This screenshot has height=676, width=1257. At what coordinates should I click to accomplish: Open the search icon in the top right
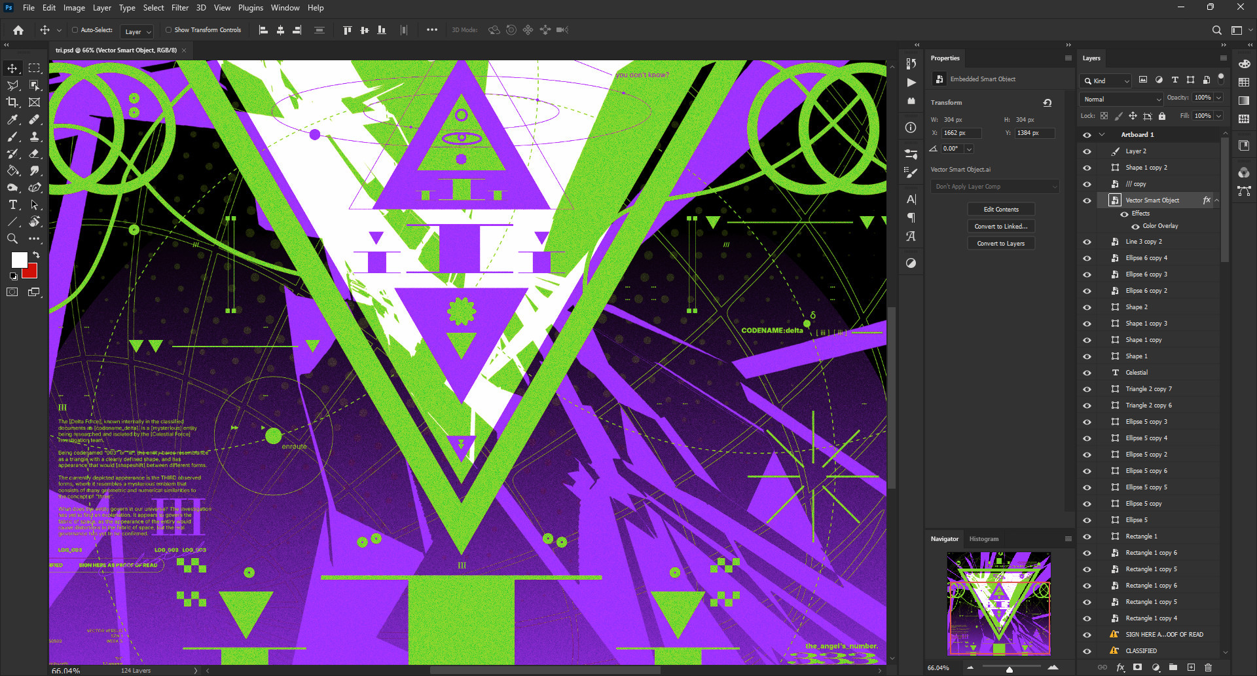coord(1216,30)
